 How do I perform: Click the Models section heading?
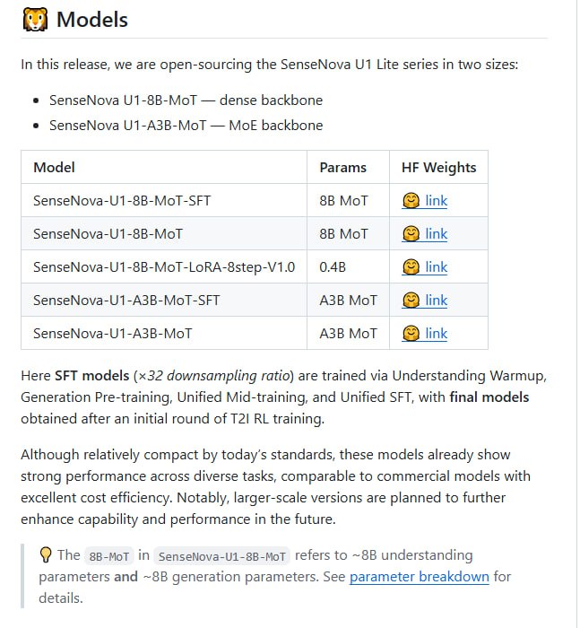[x=92, y=20]
